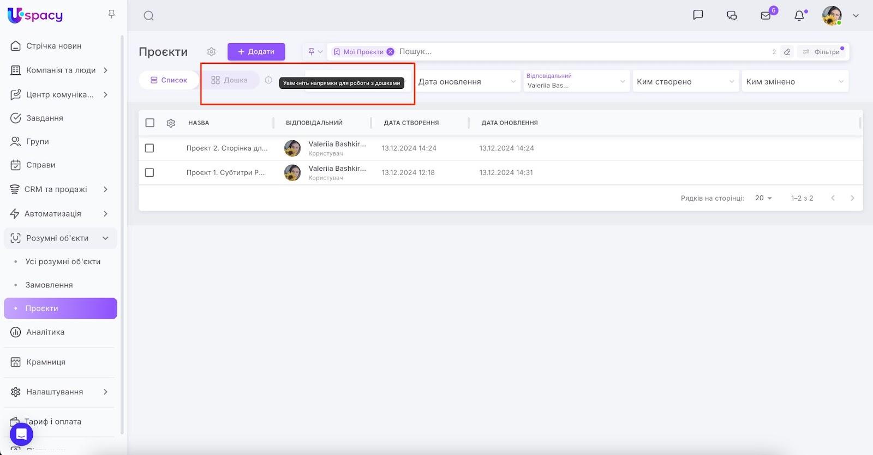The image size is (873, 455).
Task: Click the gear icon beside Проєкти title
Action: [211, 52]
